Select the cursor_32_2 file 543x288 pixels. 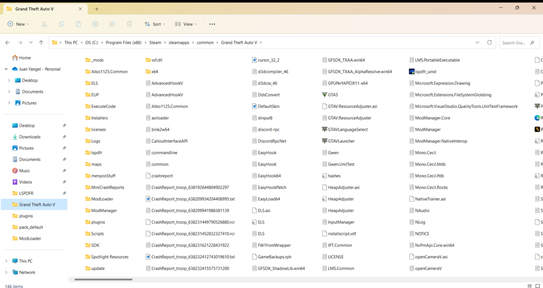tap(266, 60)
